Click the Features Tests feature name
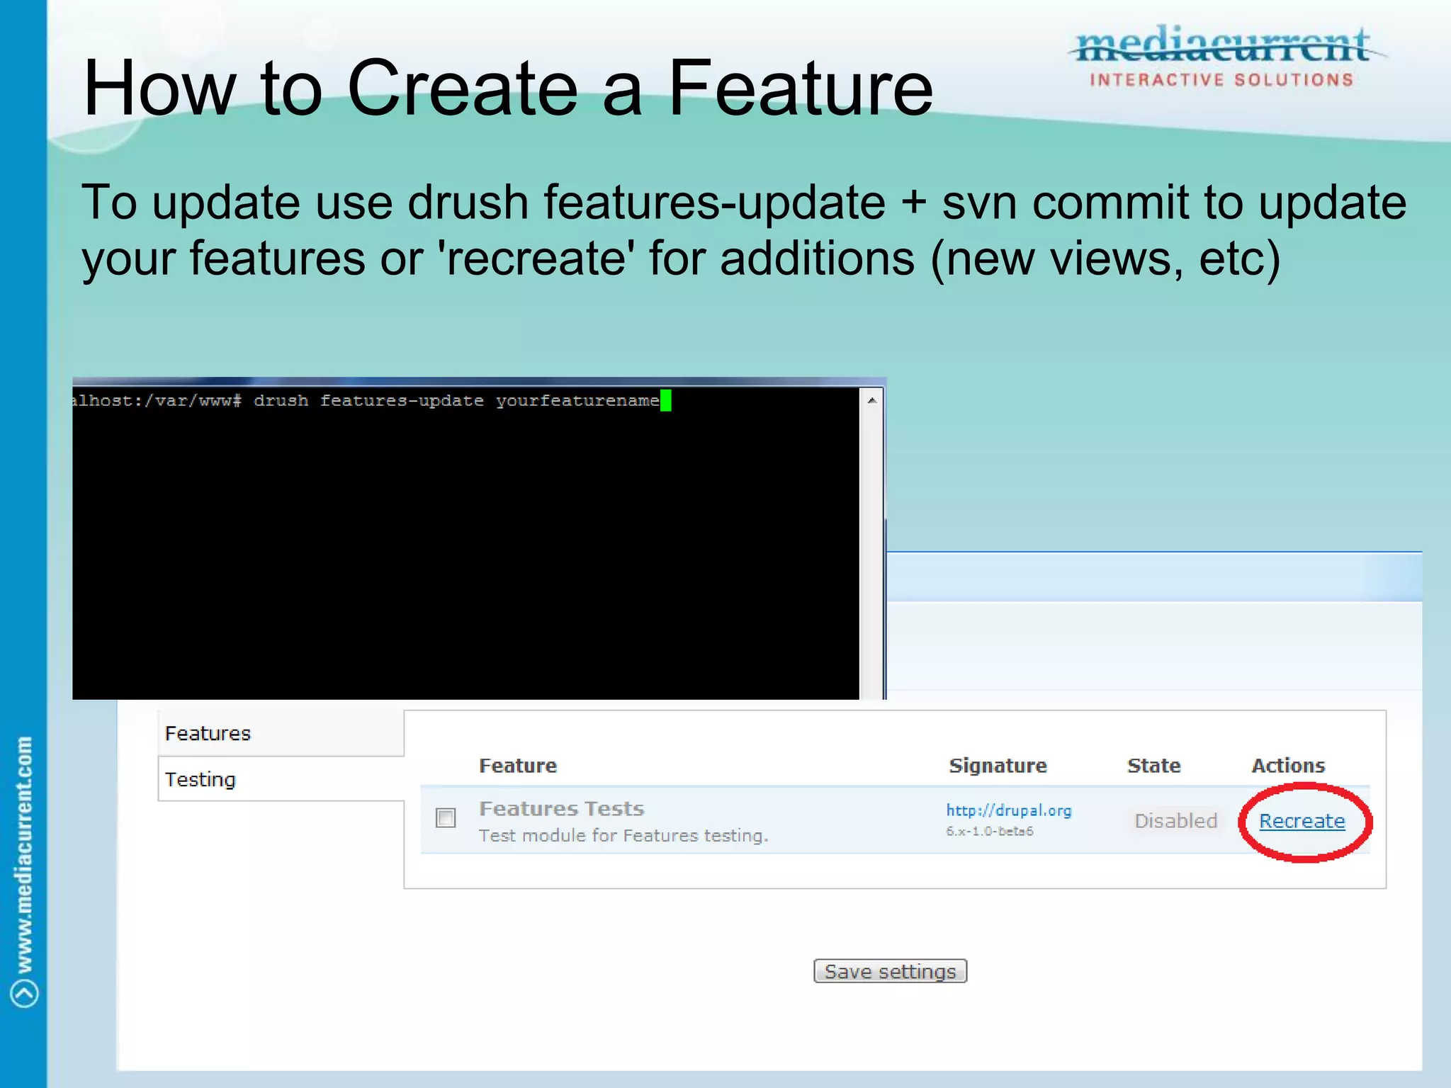The width and height of the screenshot is (1451, 1088). pyautogui.click(x=561, y=808)
